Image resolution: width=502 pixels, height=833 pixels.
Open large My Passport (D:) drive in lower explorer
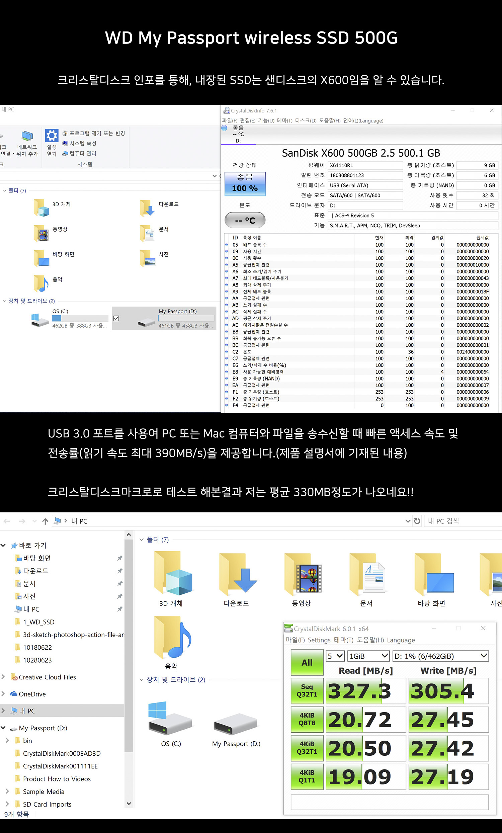click(236, 730)
